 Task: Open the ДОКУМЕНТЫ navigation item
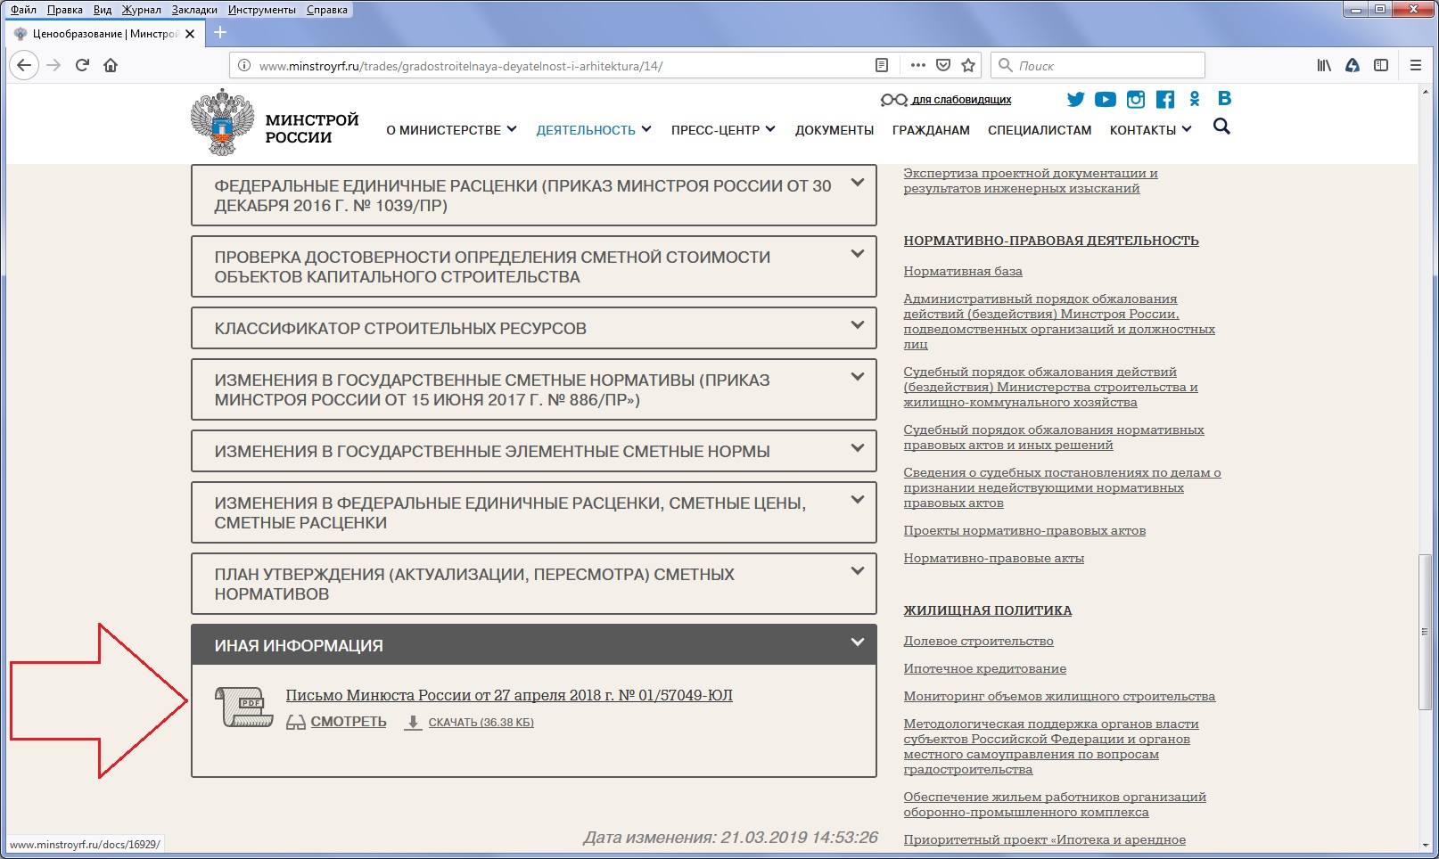(834, 130)
